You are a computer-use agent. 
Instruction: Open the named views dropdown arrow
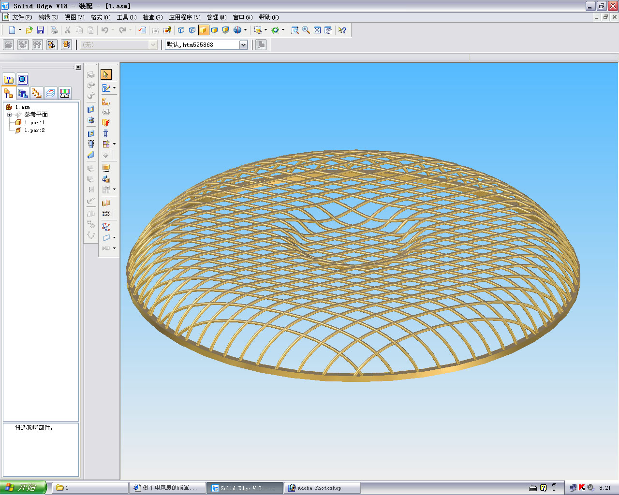tap(265, 30)
